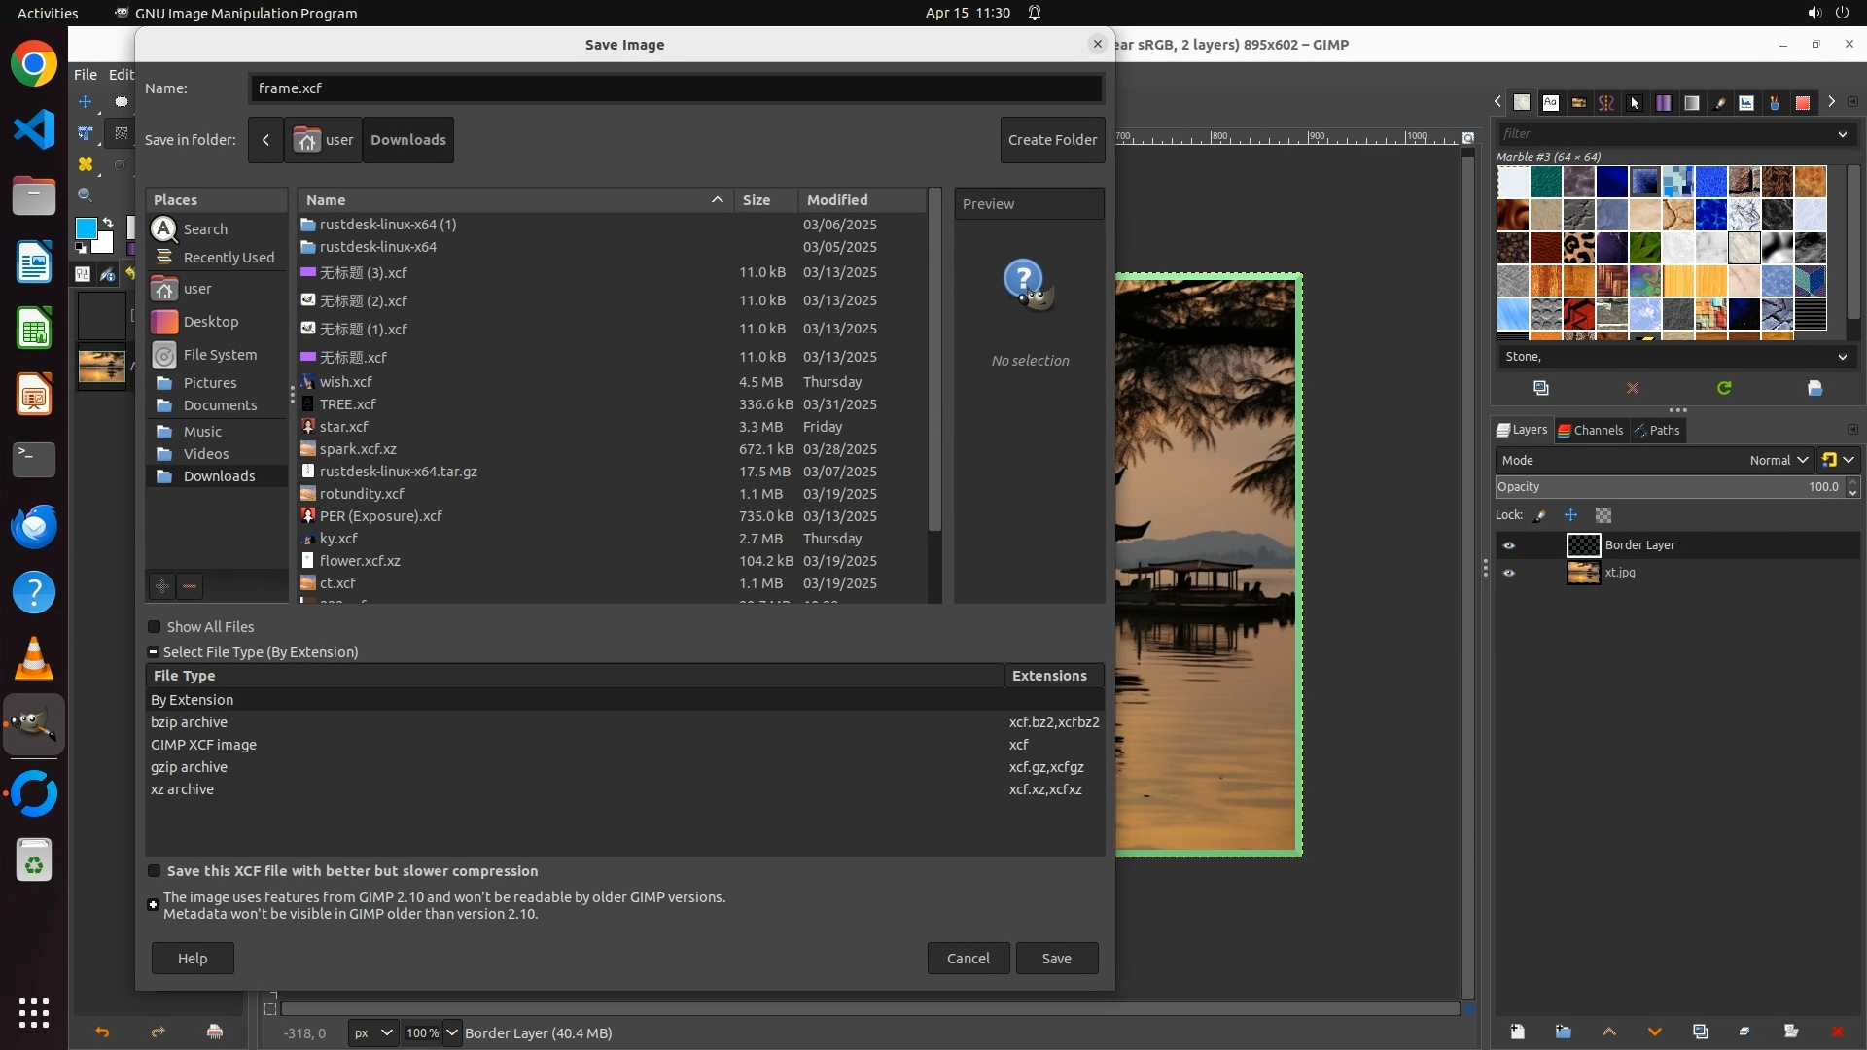
Task: Collapse Select File Type (By Extension) expander
Action: [x=153, y=652]
